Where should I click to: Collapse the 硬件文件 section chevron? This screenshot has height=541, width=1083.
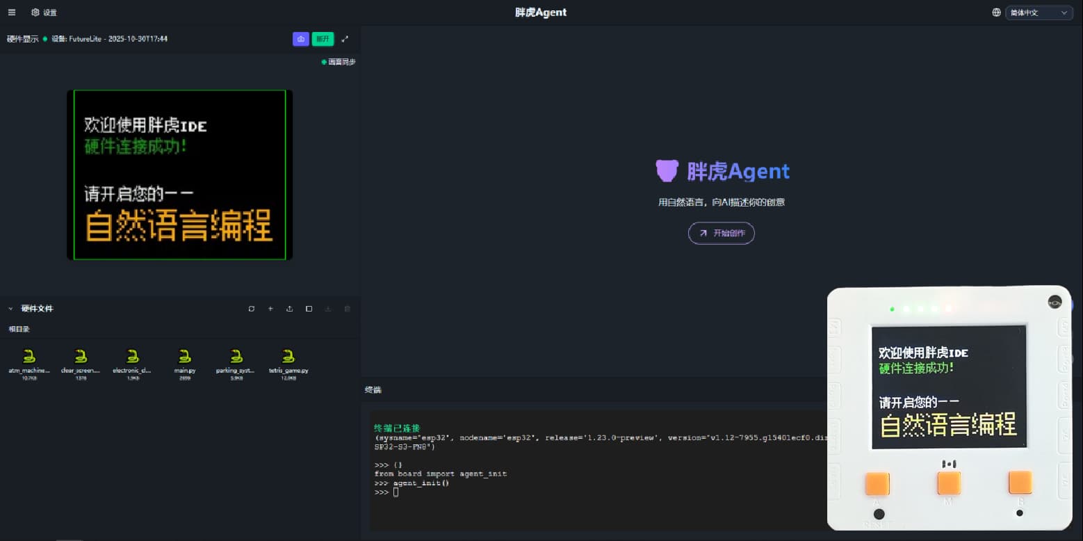(x=10, y=309)
